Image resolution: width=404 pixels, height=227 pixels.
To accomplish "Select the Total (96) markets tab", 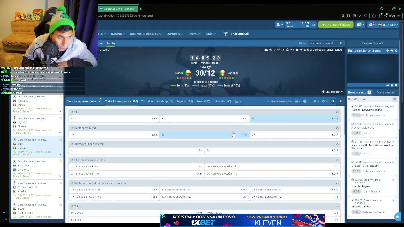I will point(147,101).
